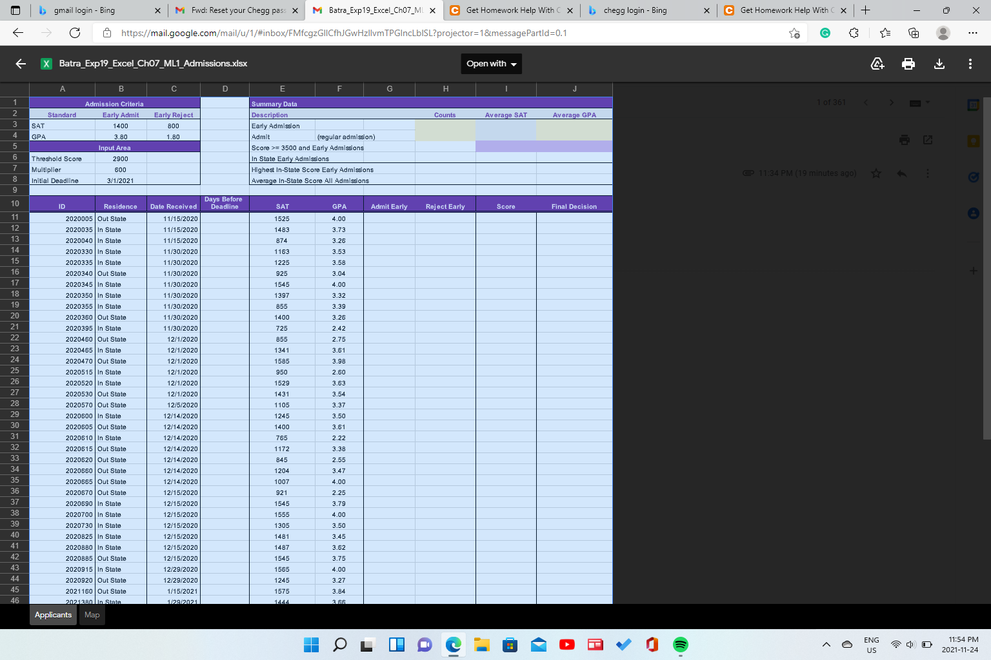Reload the current page

75,33
